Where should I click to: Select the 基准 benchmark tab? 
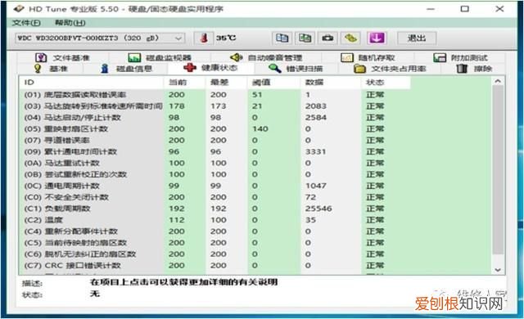click(51, 69)
